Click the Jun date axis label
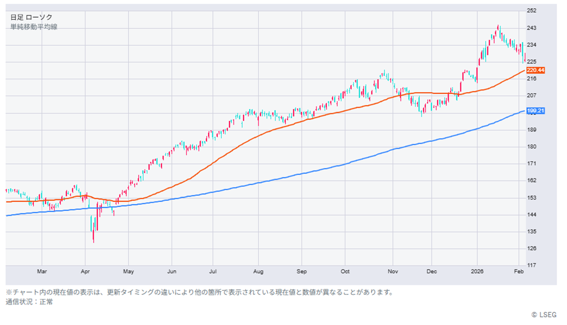Screen dimensions: 567x325 point(172,271)
